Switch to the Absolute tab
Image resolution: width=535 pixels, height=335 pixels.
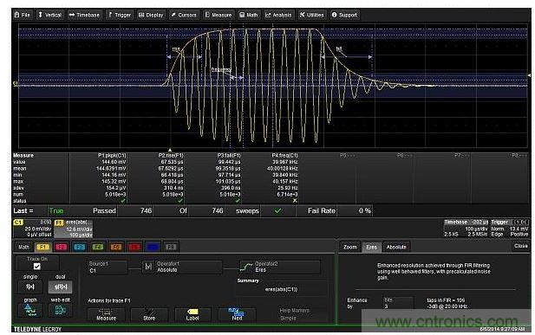396,247
